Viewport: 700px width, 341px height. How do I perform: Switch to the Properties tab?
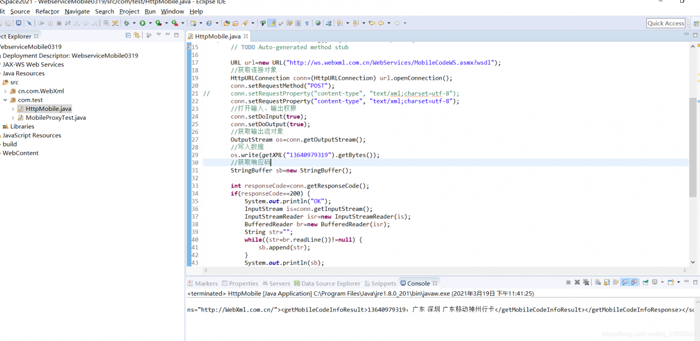point(240,283)
